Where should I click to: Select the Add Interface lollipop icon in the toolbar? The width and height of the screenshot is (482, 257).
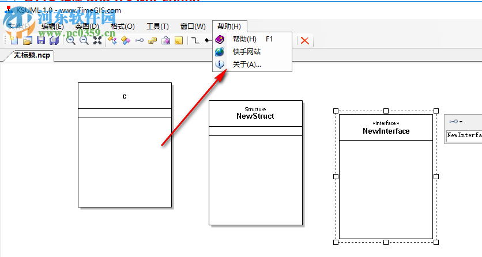click(x=139, y=40)
